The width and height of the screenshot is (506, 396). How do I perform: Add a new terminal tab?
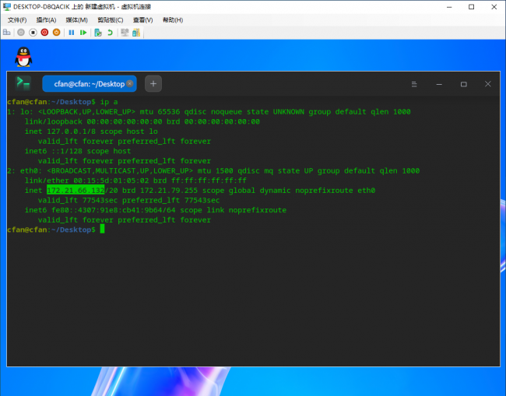[153, 84]
